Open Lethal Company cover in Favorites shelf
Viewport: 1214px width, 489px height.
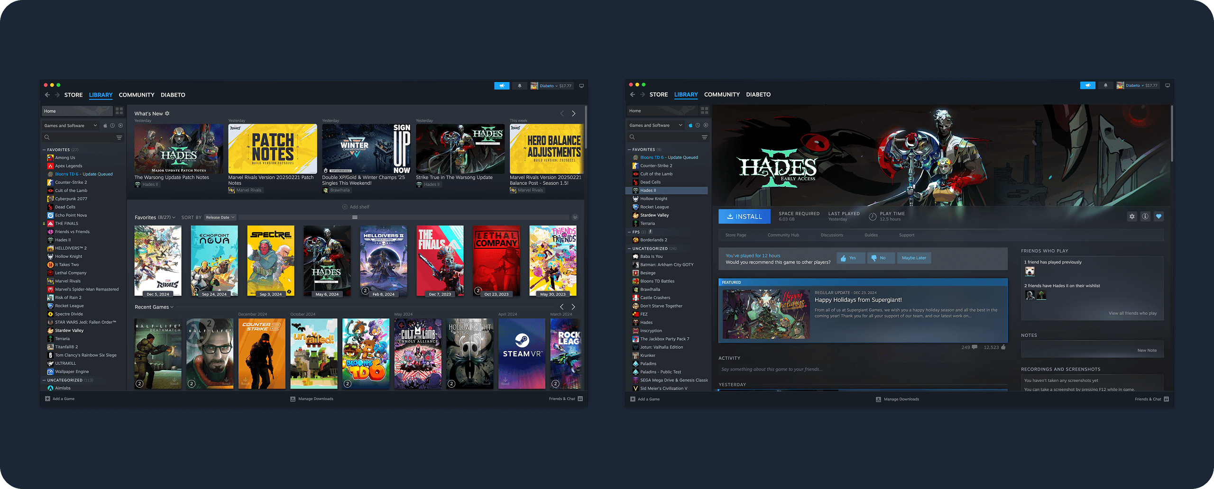click(x=497, y=261)
